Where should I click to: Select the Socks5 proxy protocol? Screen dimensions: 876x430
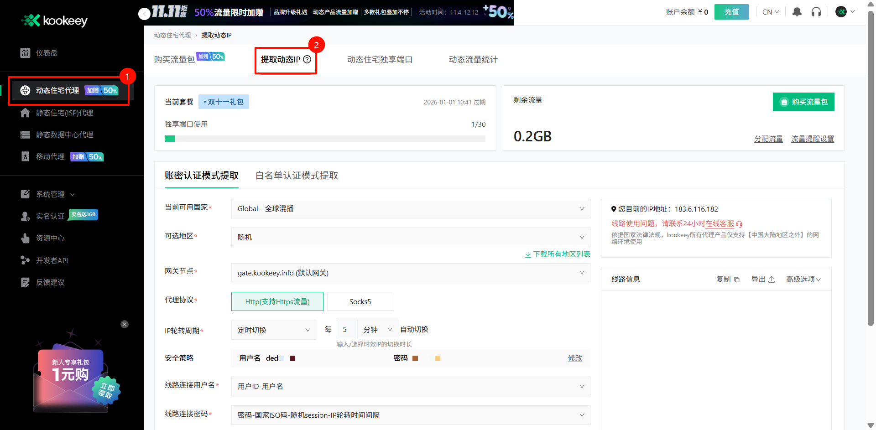click(x=360, y=301)
